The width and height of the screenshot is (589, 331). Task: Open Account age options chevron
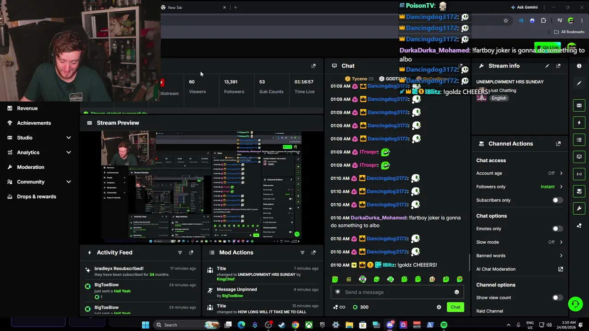[x=561, y=173]
